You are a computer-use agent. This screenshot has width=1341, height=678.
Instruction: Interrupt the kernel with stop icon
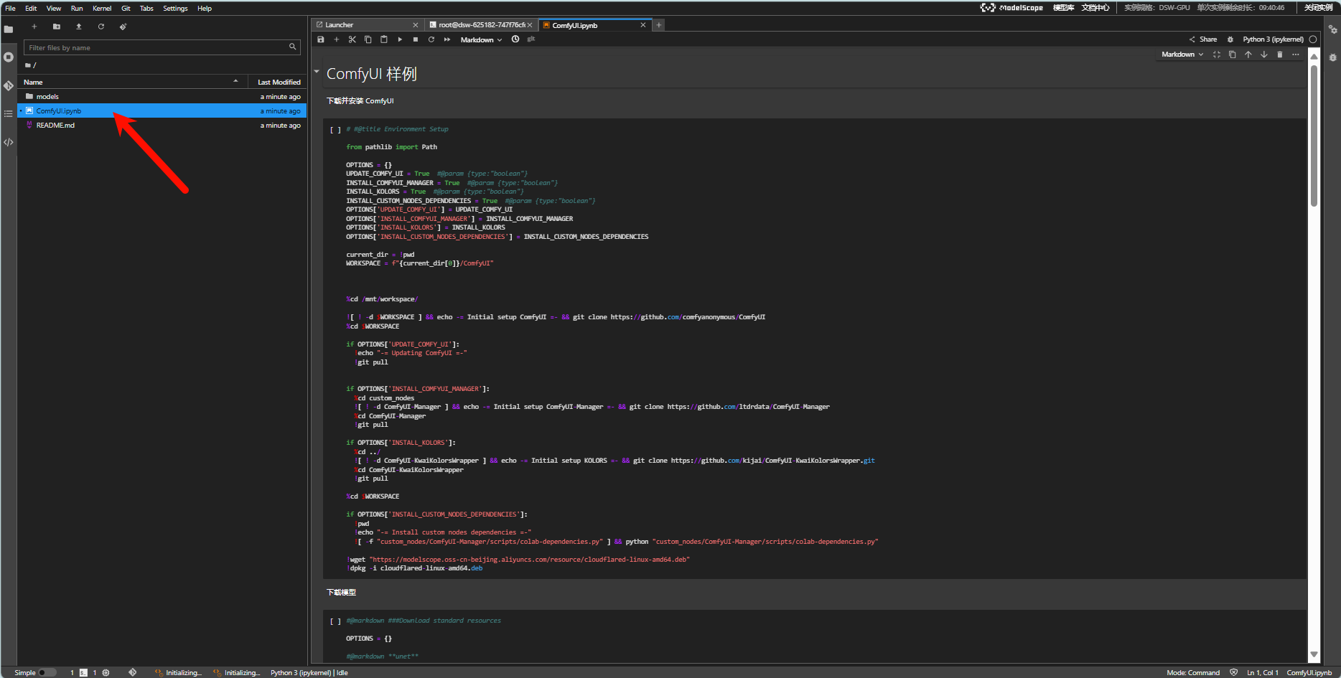(416, 39)
